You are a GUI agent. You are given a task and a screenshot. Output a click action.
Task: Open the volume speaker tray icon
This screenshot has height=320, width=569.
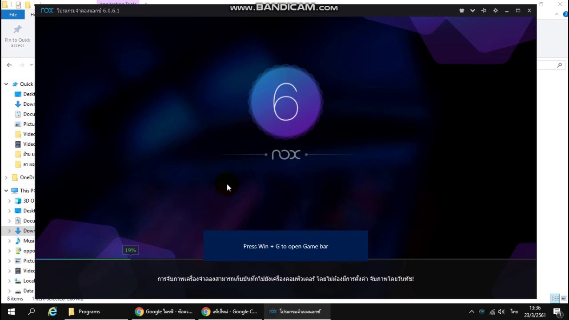pyautogui.click(x=502, y=312)
